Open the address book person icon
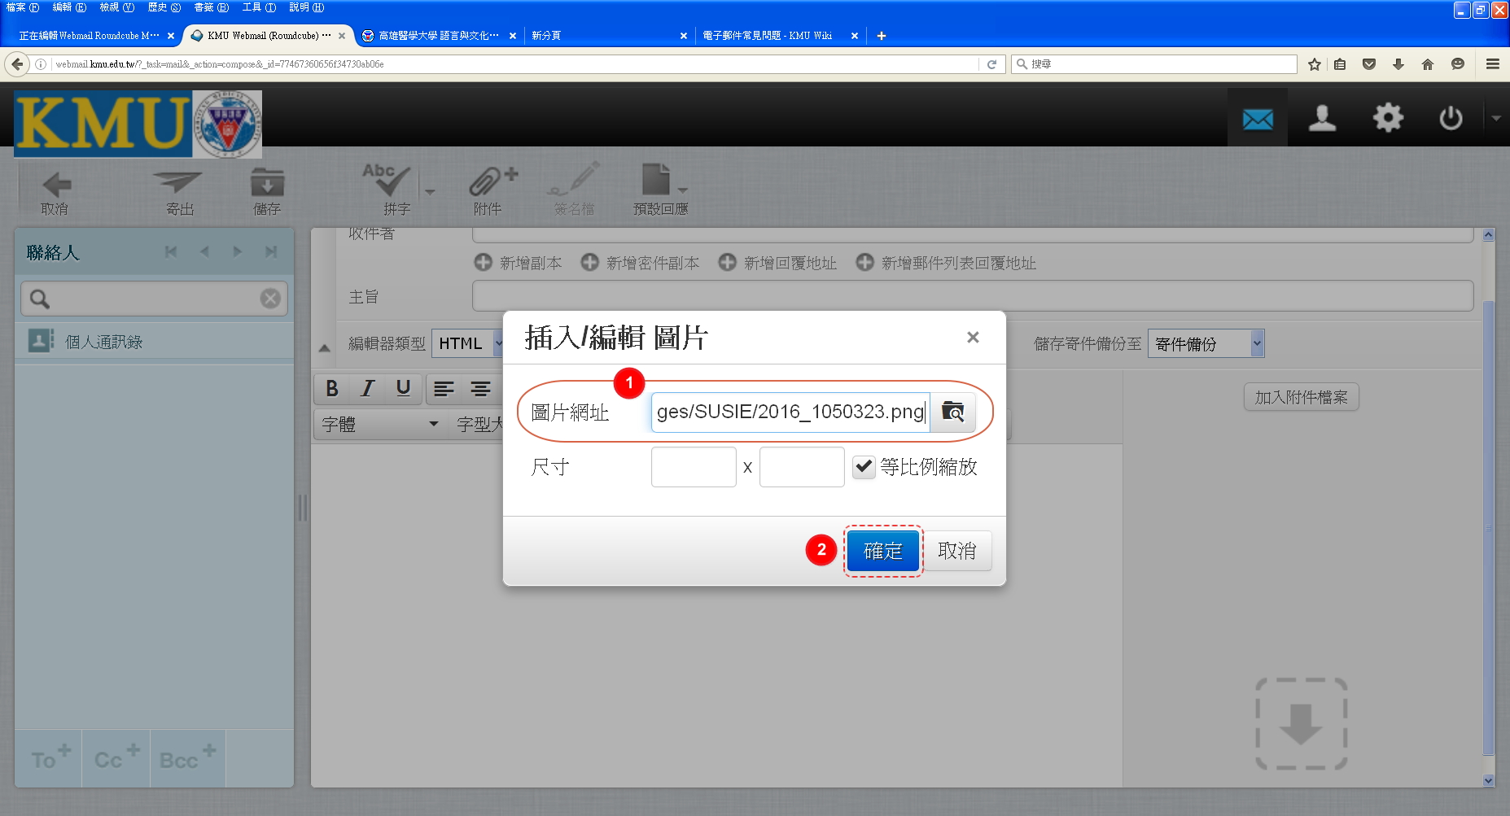 [x=1322, y=119]
